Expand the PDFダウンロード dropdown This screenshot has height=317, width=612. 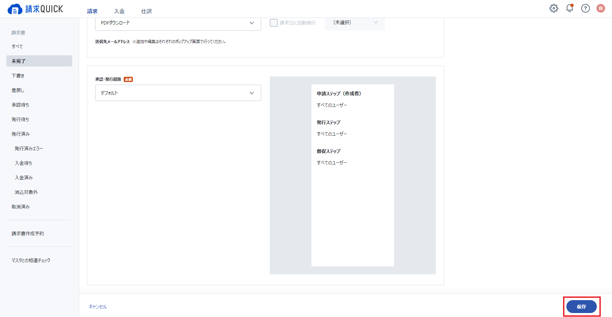pyautogui.click(x=178, y=23)
